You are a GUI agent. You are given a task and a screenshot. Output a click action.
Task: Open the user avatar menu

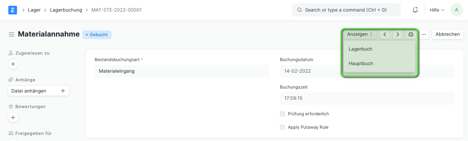456,10
